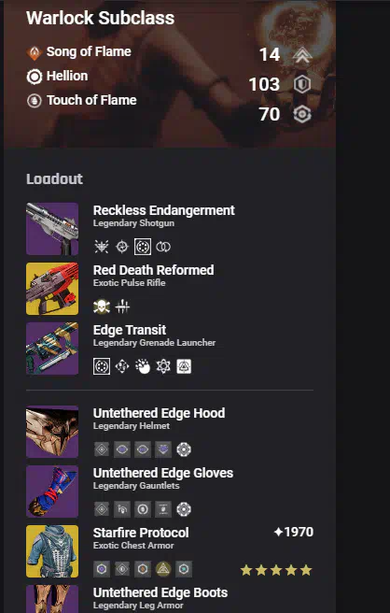The image size is (390, 613).
Task: Open the Untethered Edge Boots name link
Action: (x=160, y=592)
